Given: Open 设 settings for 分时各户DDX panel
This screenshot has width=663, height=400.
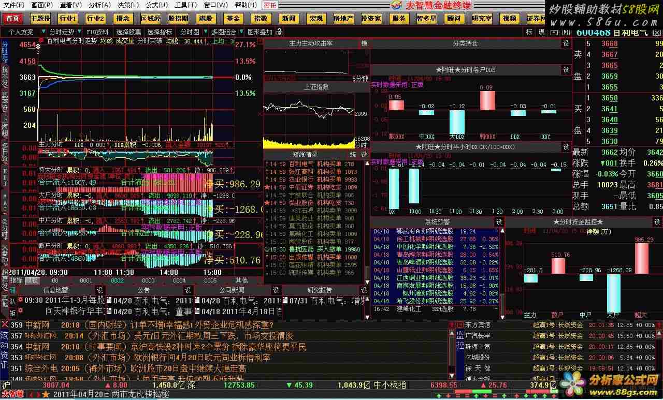Looking at the screenshot, I should [x=566, y=69].
